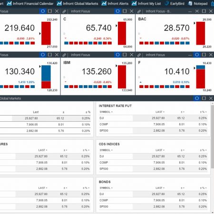The width and height of the screenshot is (214, 214).
Task: Sort Bonds table by SYMBOL column
Action: (106, 188)
